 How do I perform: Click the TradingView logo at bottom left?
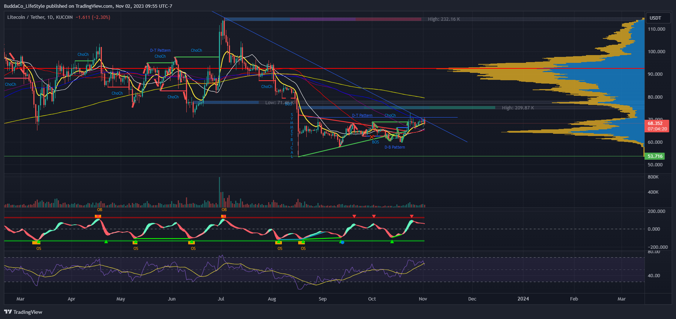[23, 312]
